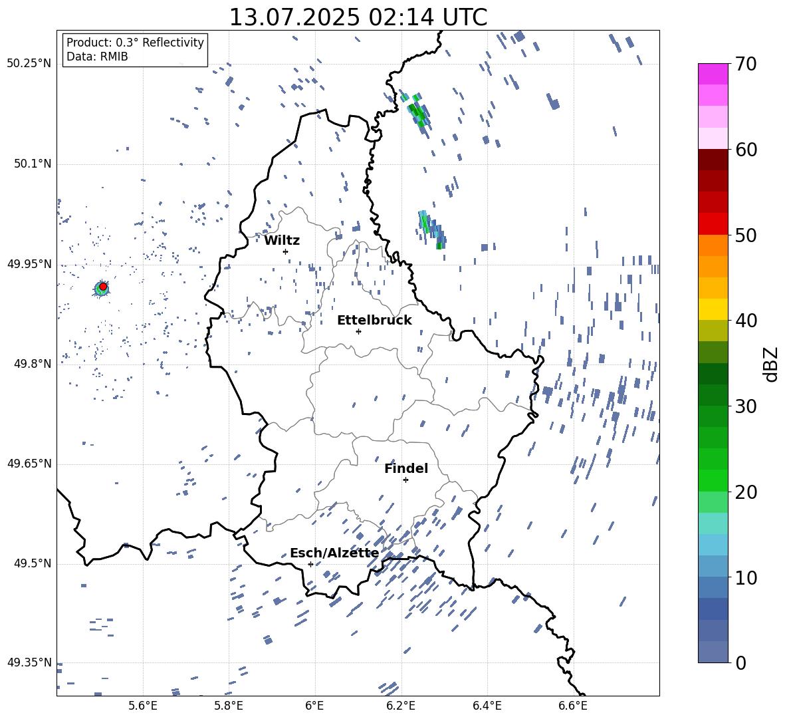Image resolution: width=787 pixels, height=719 pixels.
Task: Click the teal-green echo cell near 50.0°N, 6.27°E
Action: coord(432,230)
